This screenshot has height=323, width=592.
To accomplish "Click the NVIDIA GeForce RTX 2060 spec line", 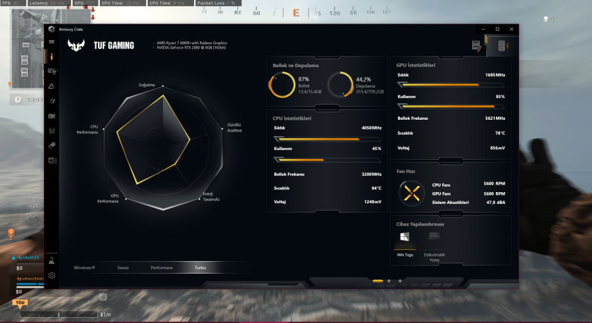I will tap(191, 47).
